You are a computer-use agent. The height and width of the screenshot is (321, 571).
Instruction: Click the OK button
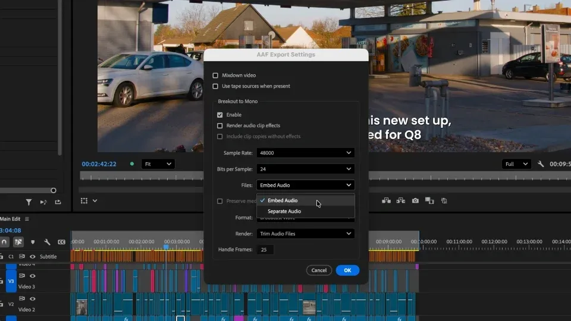pos(347,270)
